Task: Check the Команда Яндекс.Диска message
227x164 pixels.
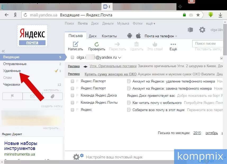Action: 72,95
